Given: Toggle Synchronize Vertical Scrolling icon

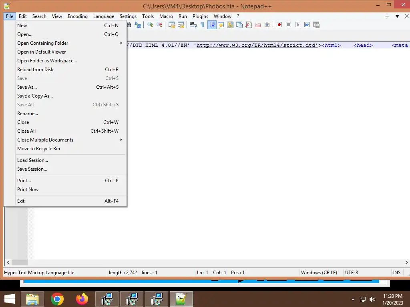Looking at the screenshot, I should click(172, 25).
